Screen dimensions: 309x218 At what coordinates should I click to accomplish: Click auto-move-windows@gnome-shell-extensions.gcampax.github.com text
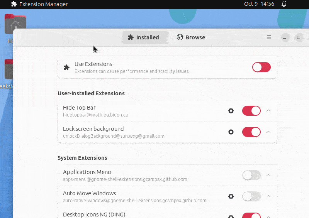tap(134, 201)
